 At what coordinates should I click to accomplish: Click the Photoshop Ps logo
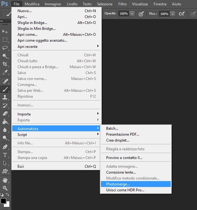tap(5, 4)
